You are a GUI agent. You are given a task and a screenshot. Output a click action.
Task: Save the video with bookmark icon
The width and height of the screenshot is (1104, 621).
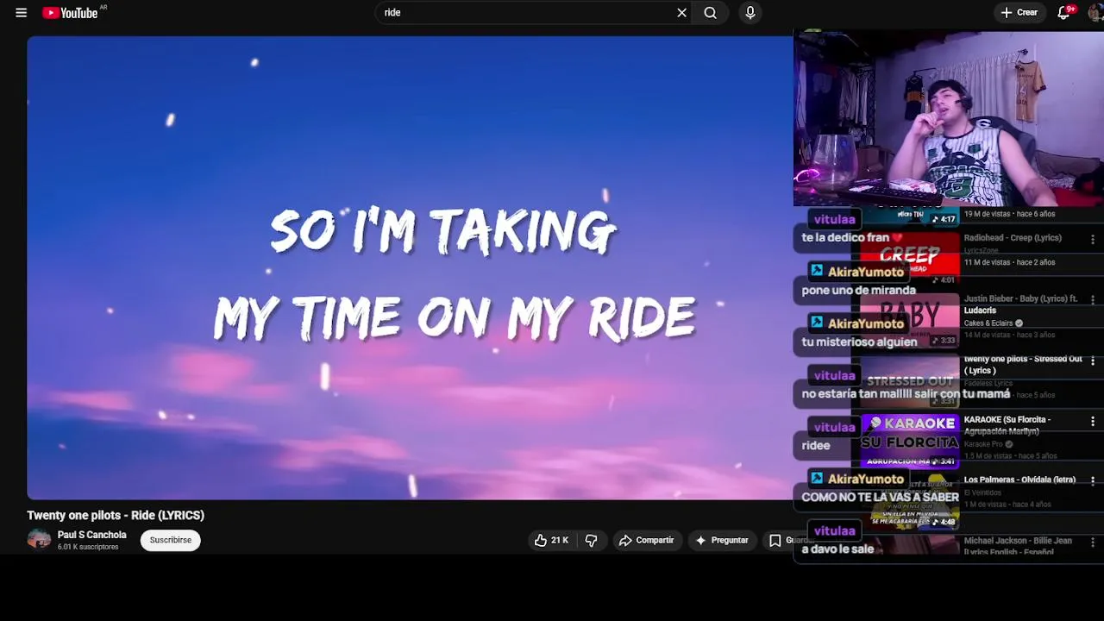775,540
